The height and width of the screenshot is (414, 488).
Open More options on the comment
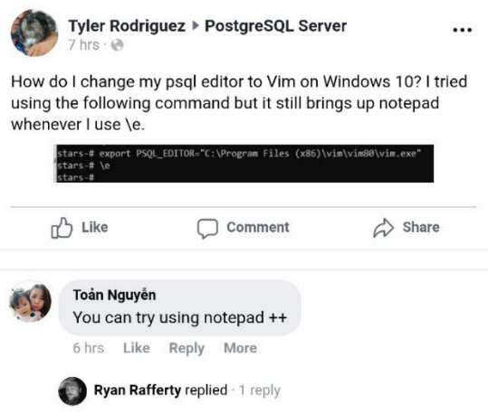pos(240,348)
